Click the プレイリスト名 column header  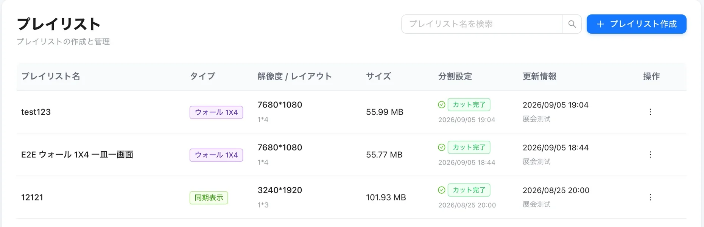tap(51, 76)
